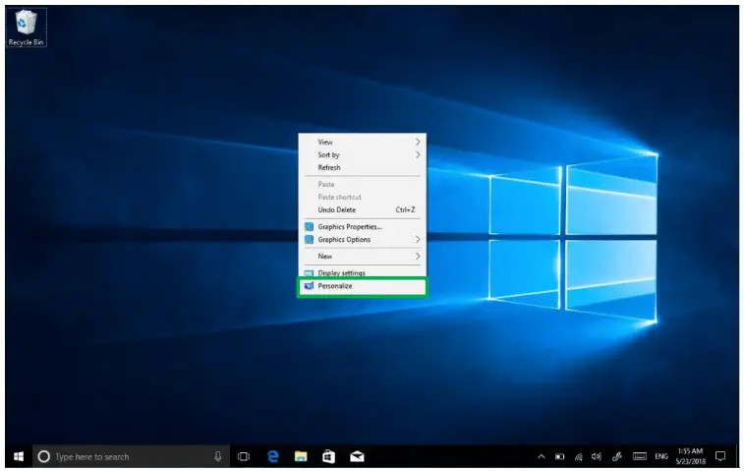744x471 pixels.
Task: Choose Refresh from the context menu
Action: click(362, 167)
